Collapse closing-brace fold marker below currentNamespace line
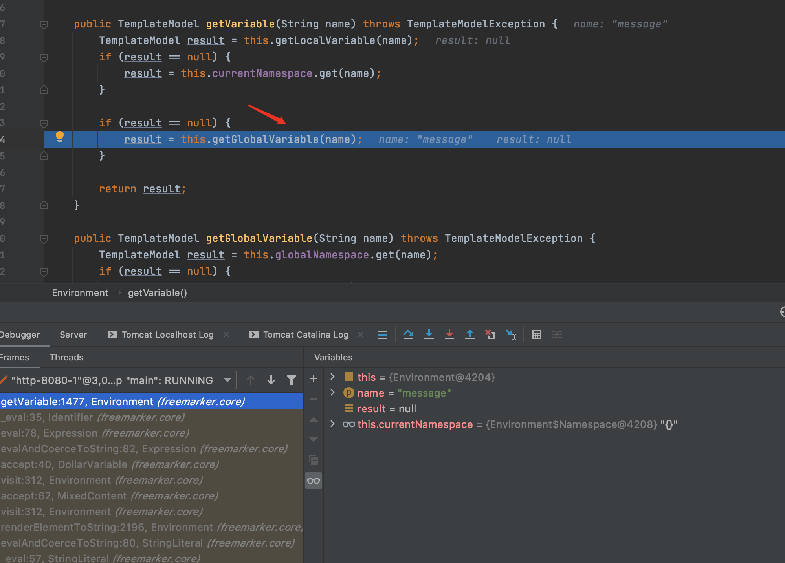Viewport: 785px width, 563px height. pos(44,90)
